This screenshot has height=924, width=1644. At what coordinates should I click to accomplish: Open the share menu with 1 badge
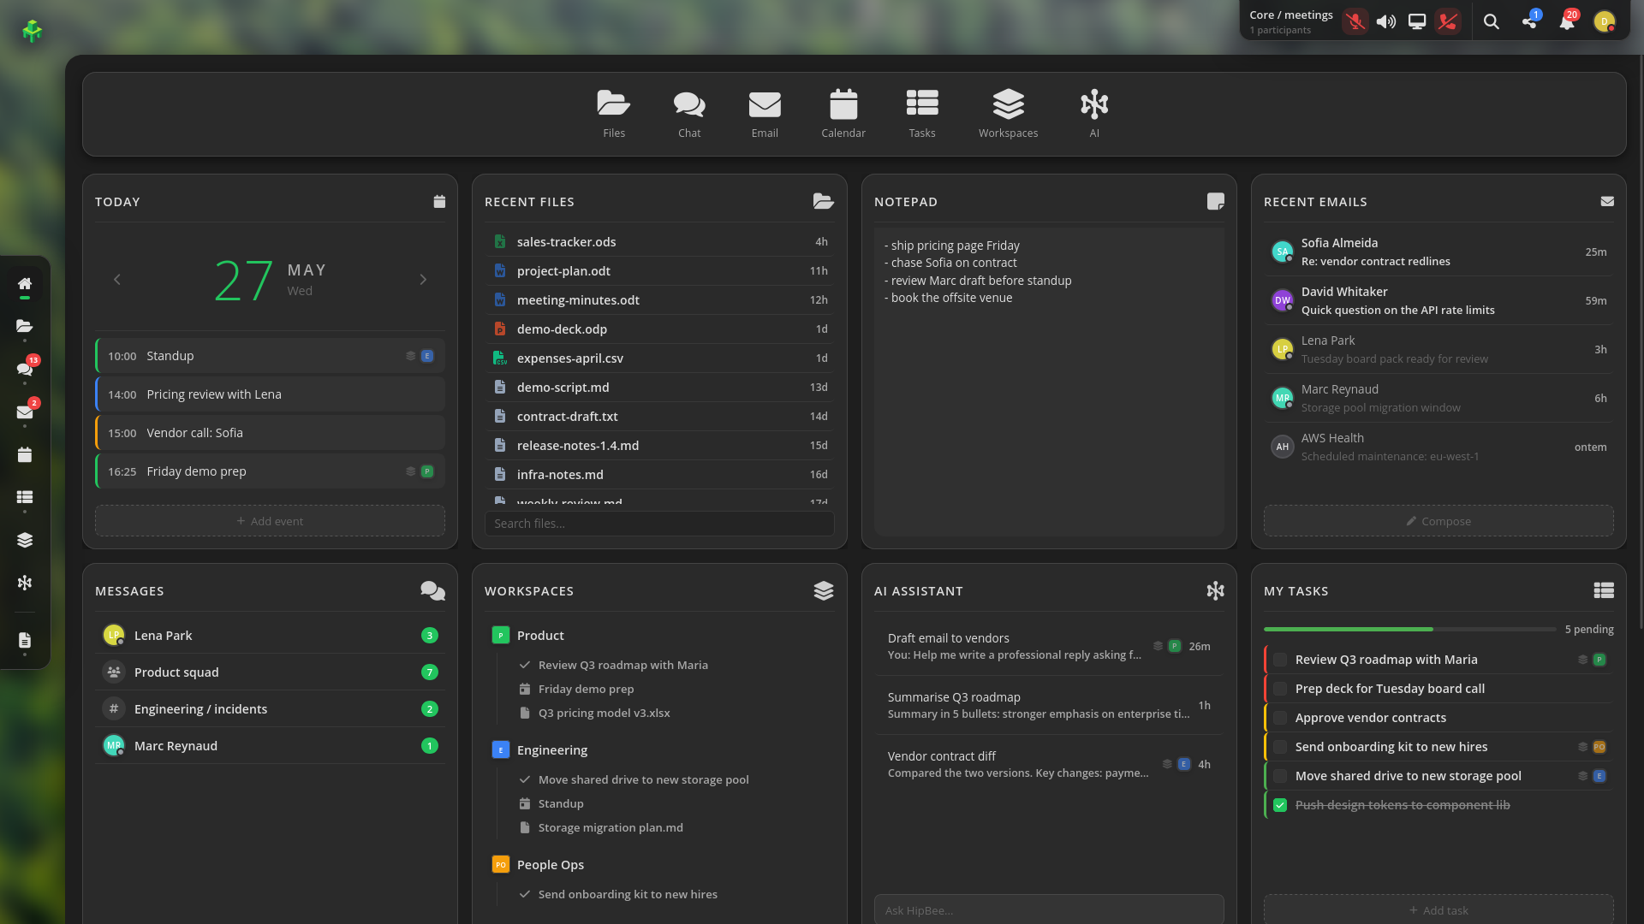pyautogui.click(x=1529, y=21)
